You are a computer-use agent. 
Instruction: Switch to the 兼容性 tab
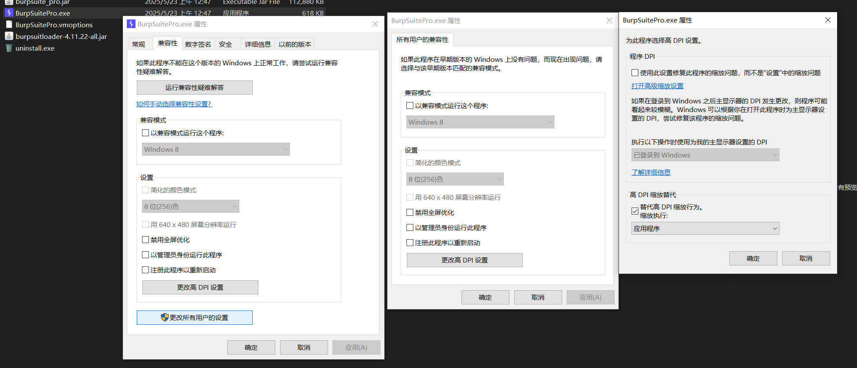168,43
